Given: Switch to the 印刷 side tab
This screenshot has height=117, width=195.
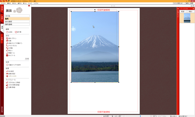Looking at the screenshot, I should click(2, 39).
